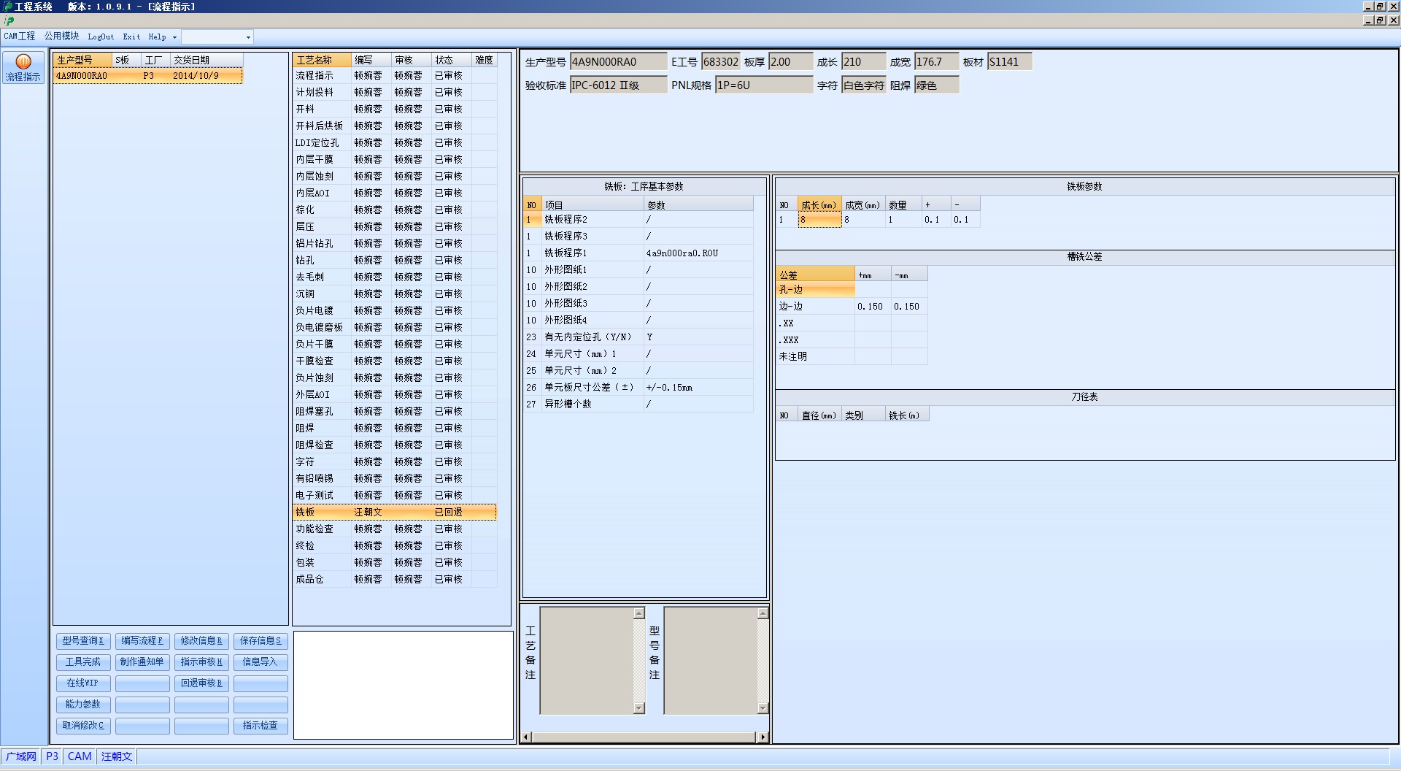
Task: Click the 保存信息 button
Action: 260,641
